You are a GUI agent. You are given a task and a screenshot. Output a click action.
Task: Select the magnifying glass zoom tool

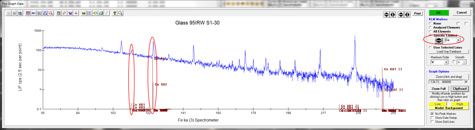(x=120, y=13)
